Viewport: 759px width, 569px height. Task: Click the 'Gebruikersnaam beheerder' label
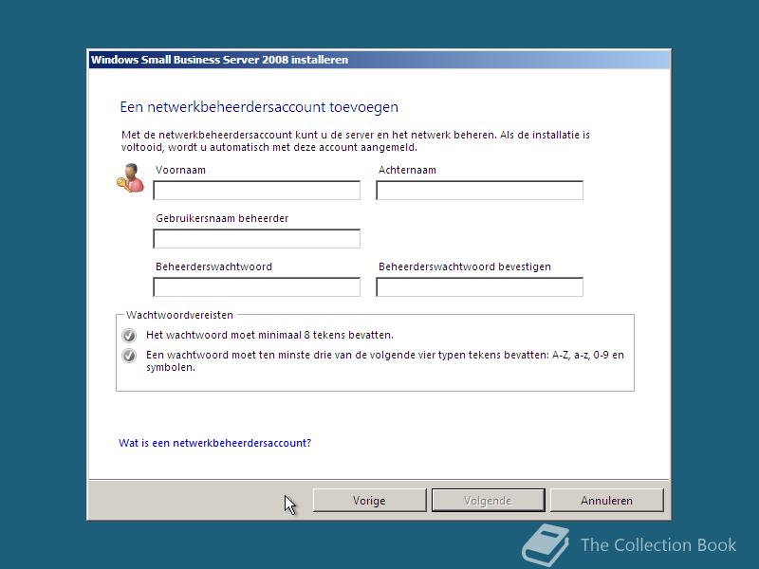(222, 218)
